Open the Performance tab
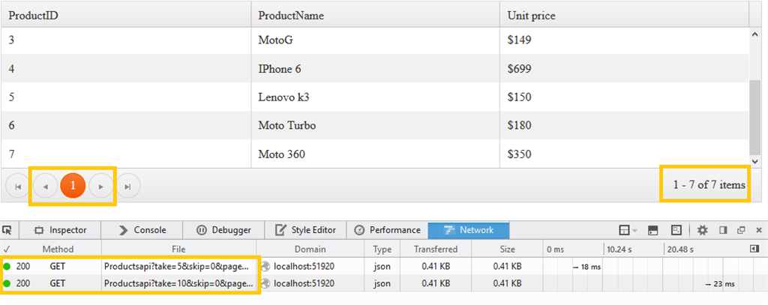The width and height of the screenshot is (768, 305). (x=388, y=230)
